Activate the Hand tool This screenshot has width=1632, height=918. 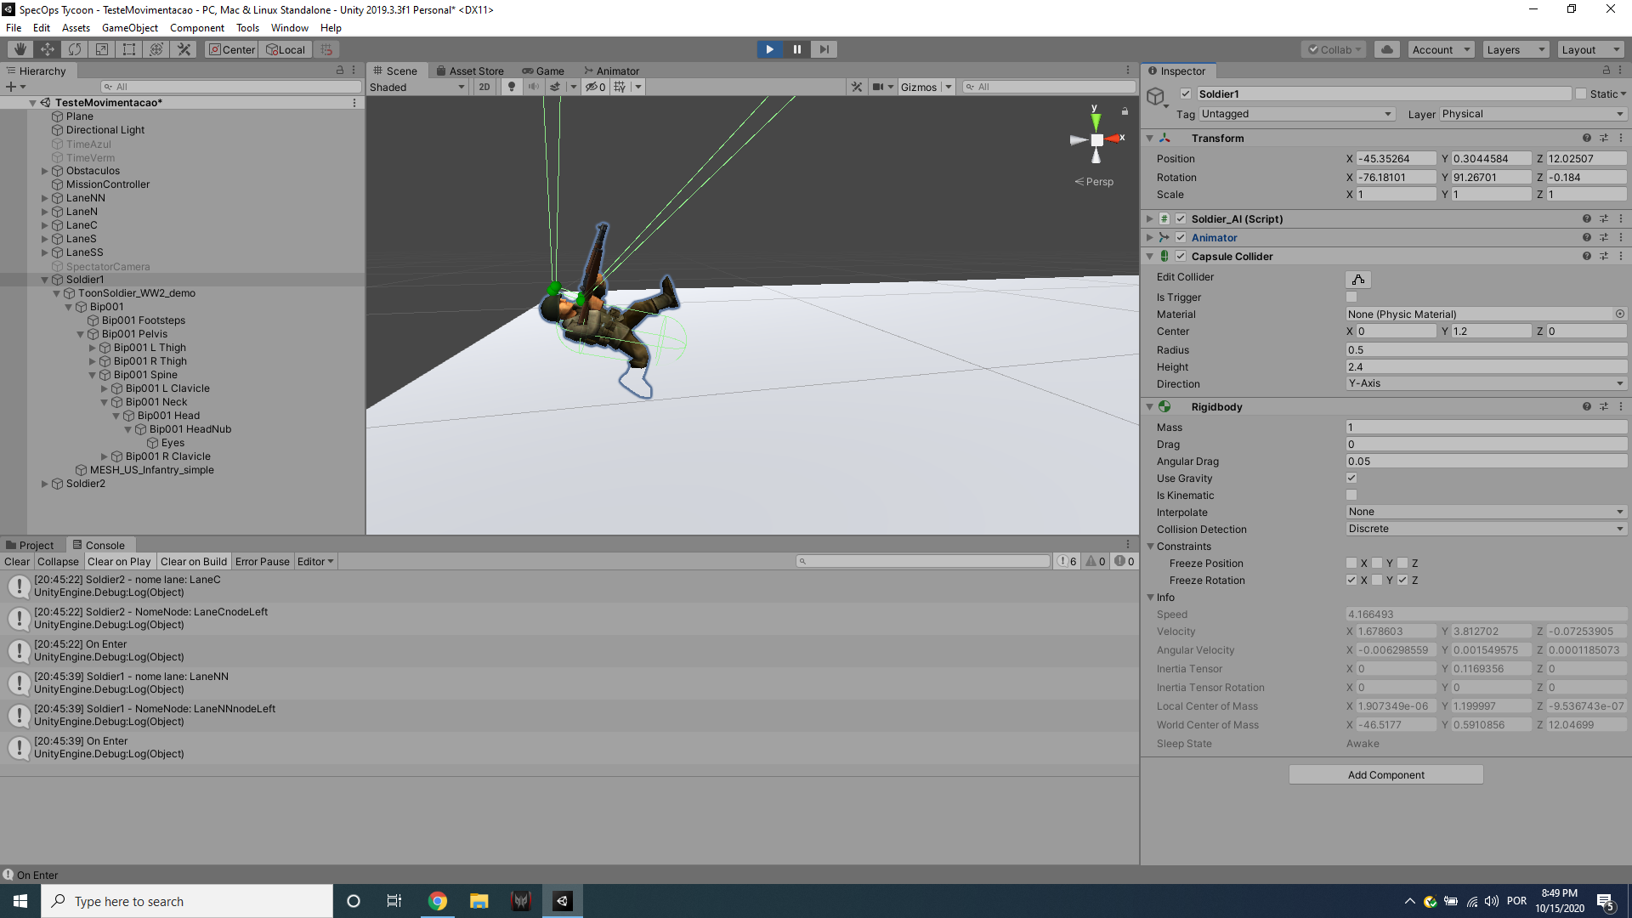point(19,48)
